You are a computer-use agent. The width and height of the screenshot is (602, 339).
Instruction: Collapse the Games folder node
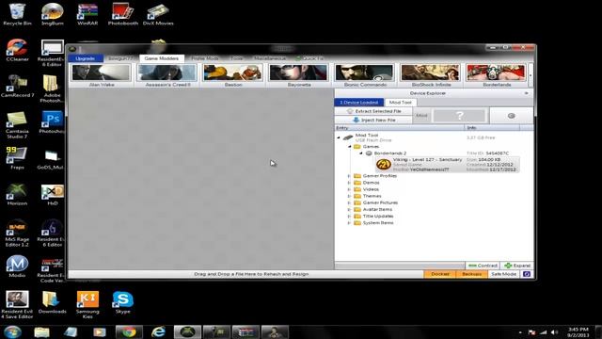[350, 147]
